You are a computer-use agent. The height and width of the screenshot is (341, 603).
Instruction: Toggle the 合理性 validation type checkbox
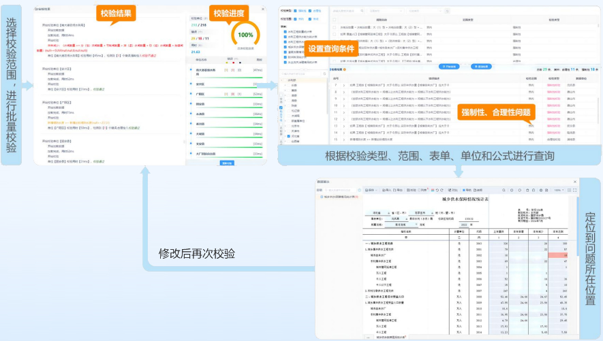(x=311, y=11)
